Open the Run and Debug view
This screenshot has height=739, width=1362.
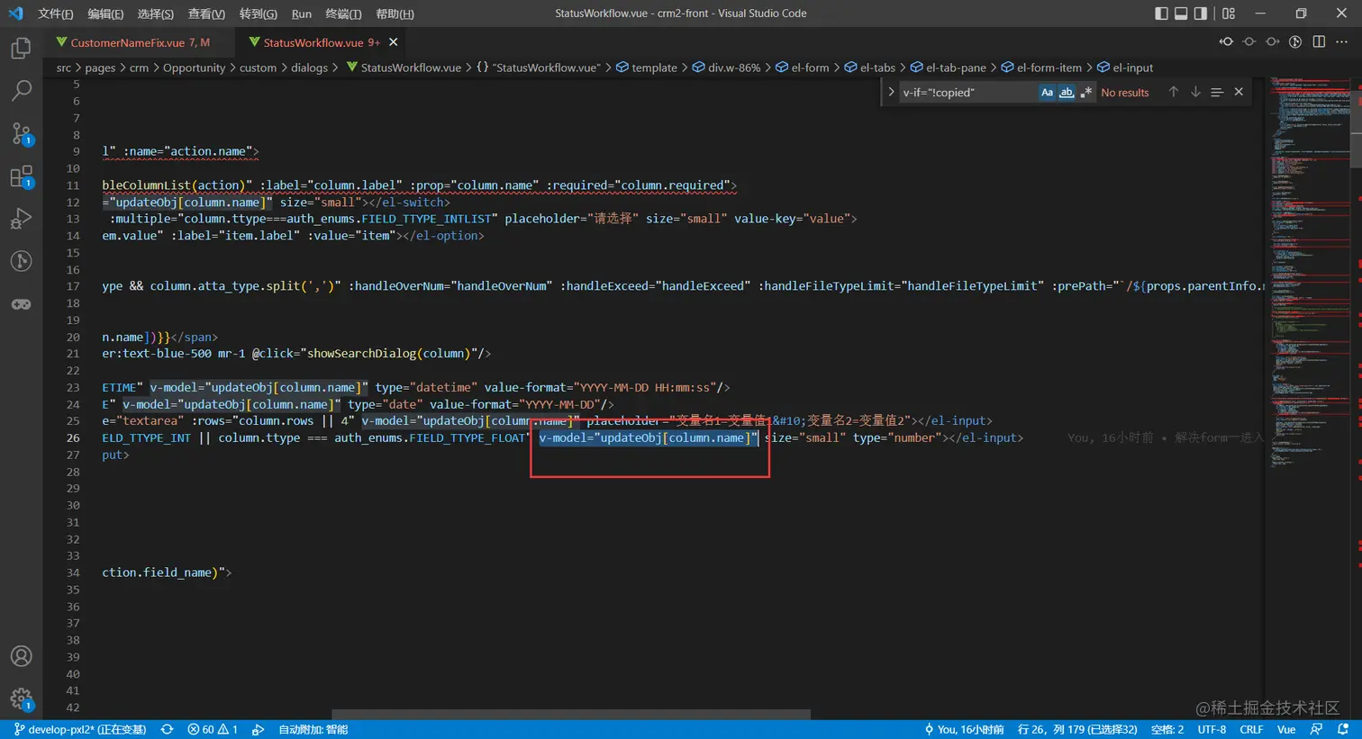pyautogui.click(x=21, y=219)
